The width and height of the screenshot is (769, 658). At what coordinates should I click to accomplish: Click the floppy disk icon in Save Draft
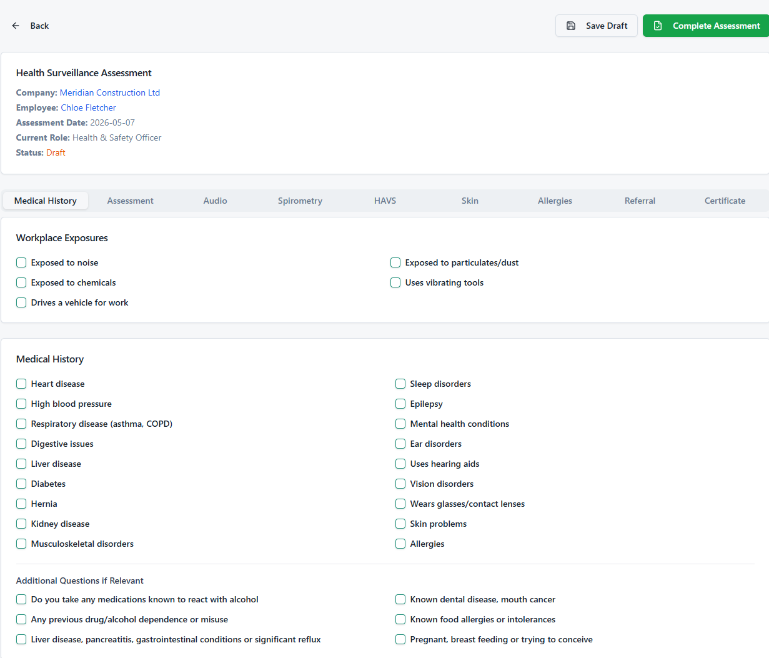click(x=571, y=26)
